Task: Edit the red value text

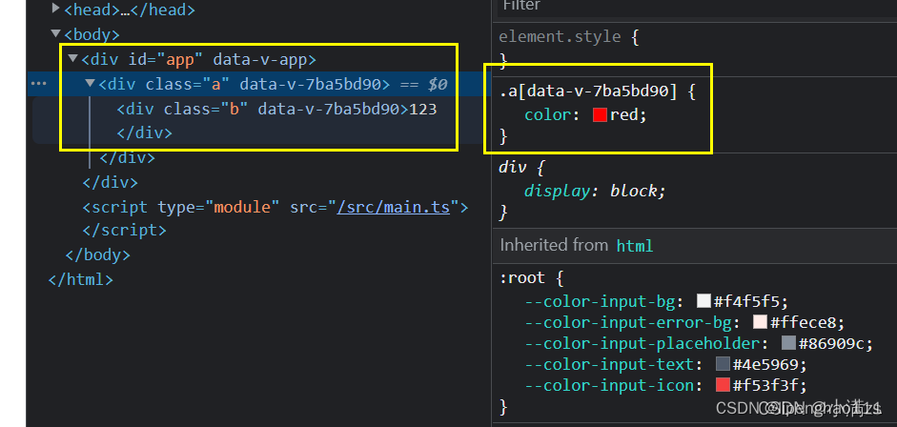Action: (623, 115)
